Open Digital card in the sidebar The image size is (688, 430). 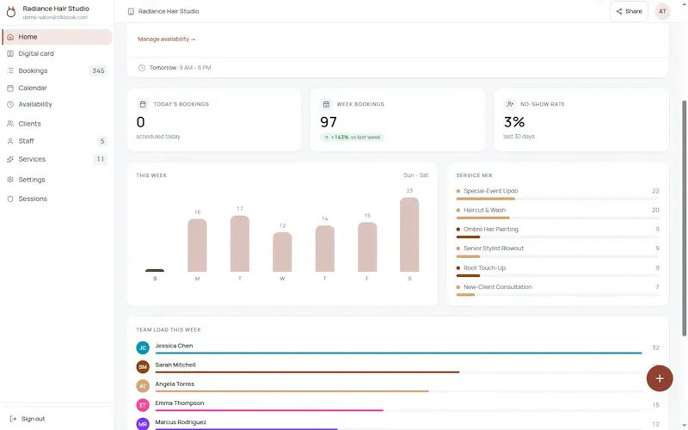coord(57,53)
